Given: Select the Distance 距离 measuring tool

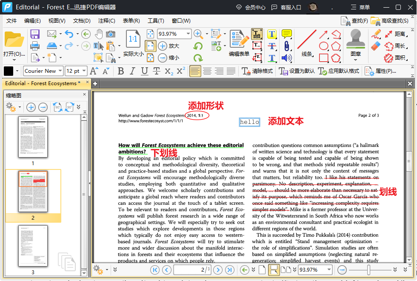Looking at the screenshot, I should click(396, 34).
